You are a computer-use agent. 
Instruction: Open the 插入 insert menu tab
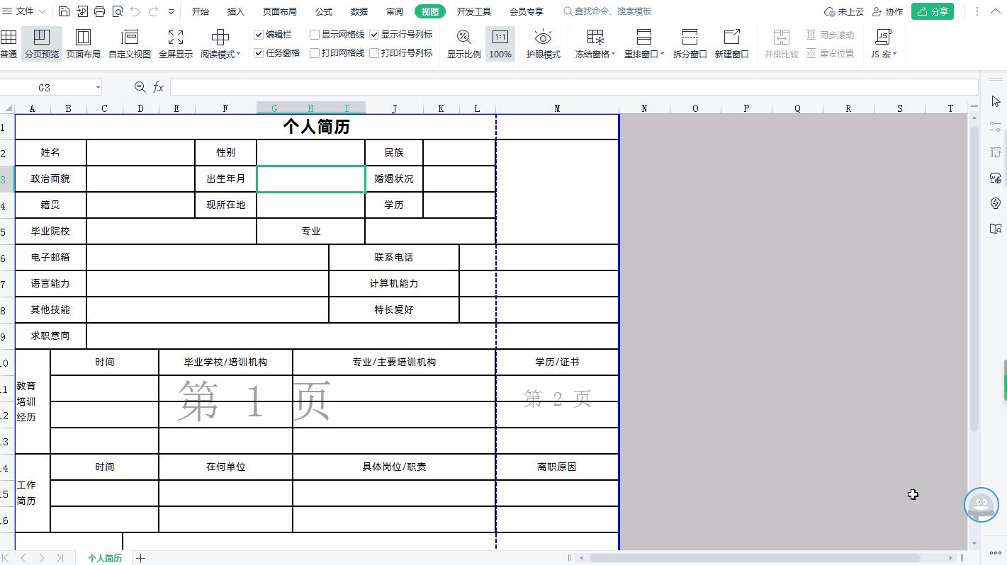pos(235,11)
